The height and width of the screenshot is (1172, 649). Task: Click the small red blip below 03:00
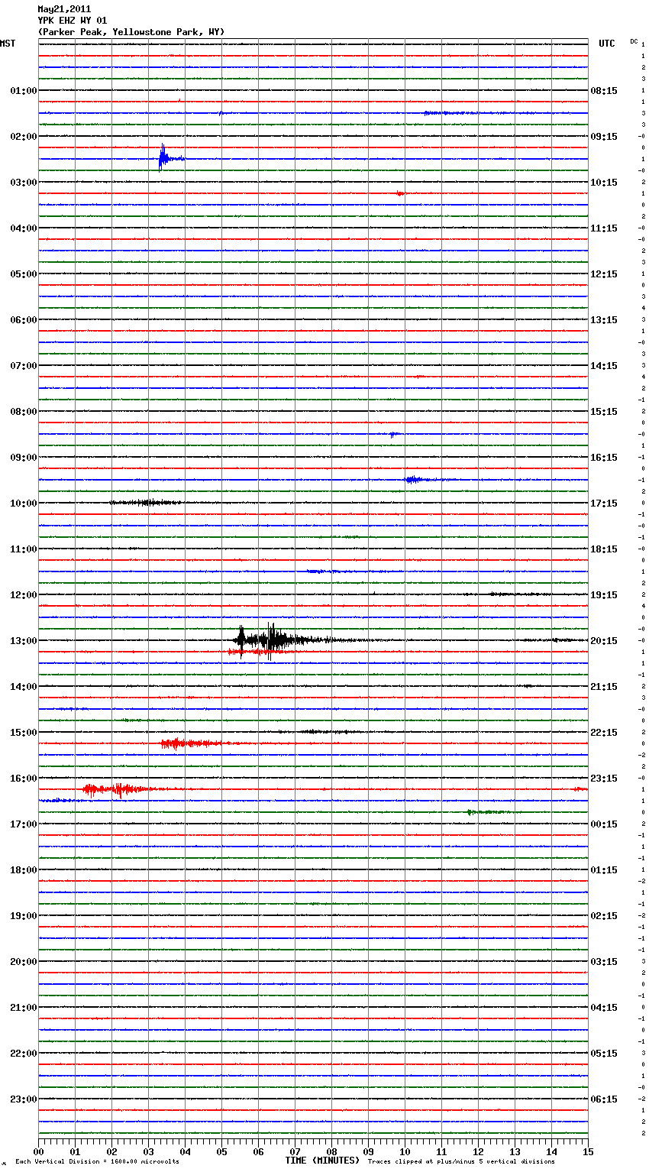[401, 193]
